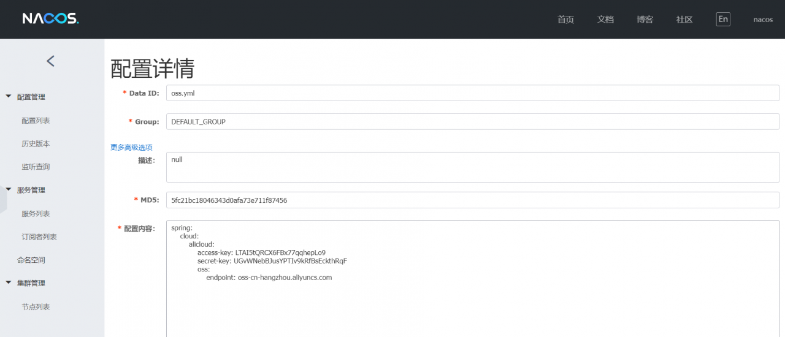Click the access-key line in config
Screen dimensions: 785x337
(261, 252)
